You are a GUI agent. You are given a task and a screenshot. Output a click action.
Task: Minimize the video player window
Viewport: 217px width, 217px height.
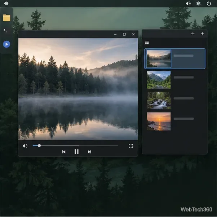(115, 34)
